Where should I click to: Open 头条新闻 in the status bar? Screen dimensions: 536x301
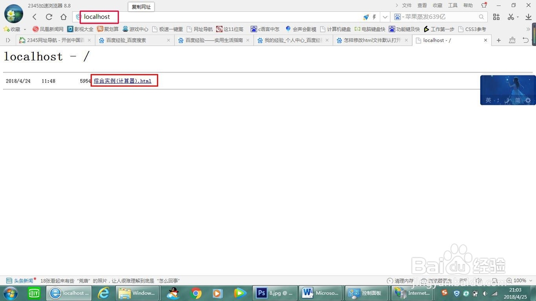click(21, 281)
